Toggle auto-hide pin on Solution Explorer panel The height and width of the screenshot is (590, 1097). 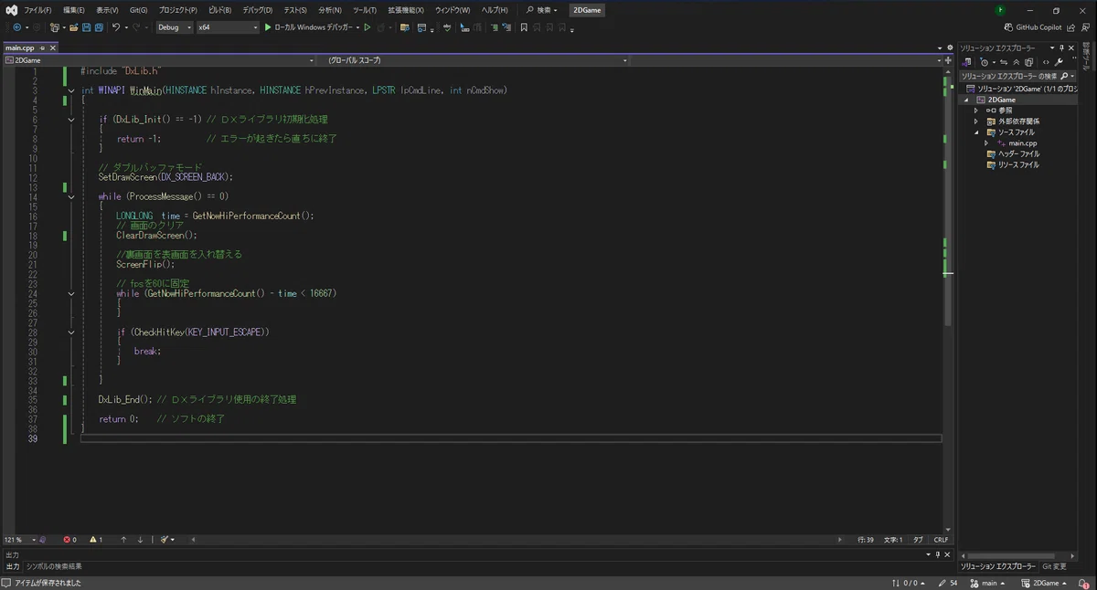pos(1061,48)
